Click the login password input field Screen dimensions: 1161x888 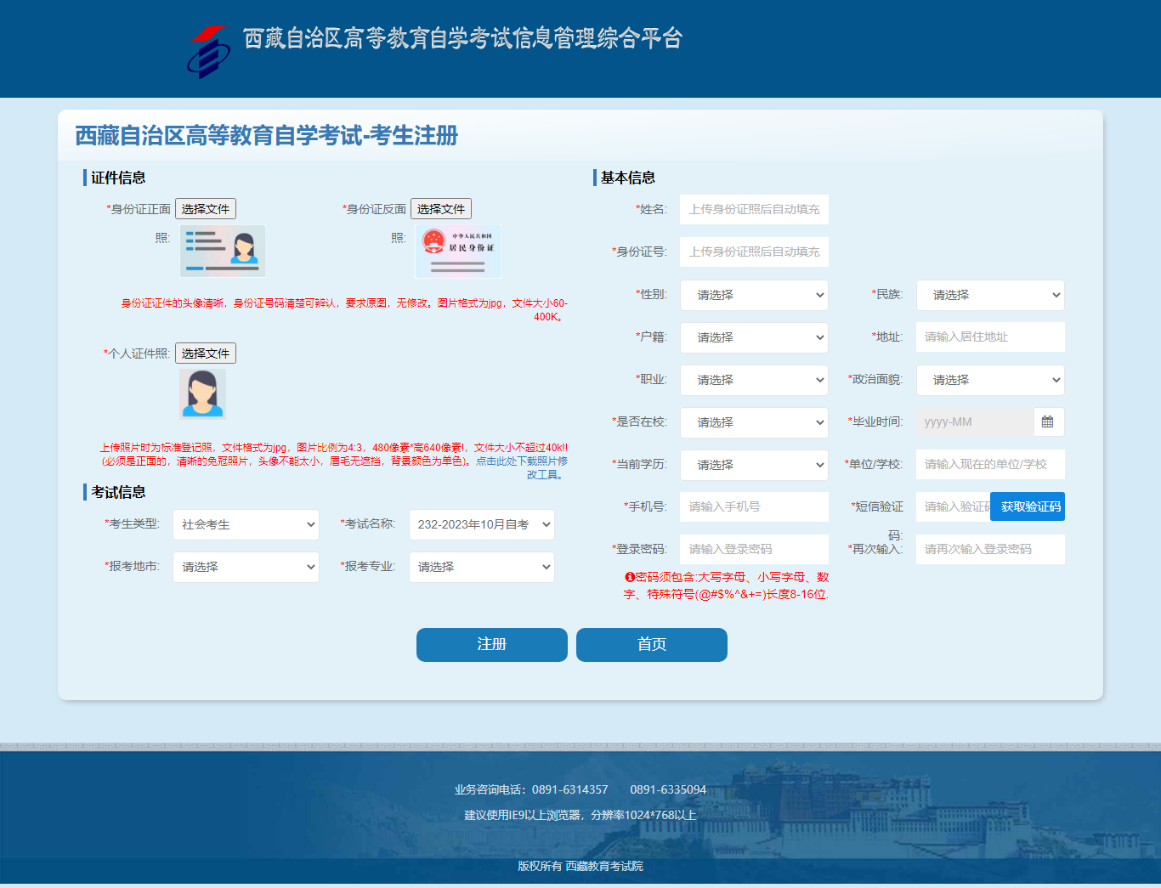click(754, 549)
